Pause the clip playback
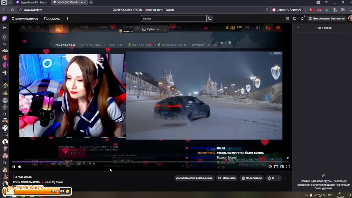The height and width of the screenshot is (198, 352). click(13, 167)
